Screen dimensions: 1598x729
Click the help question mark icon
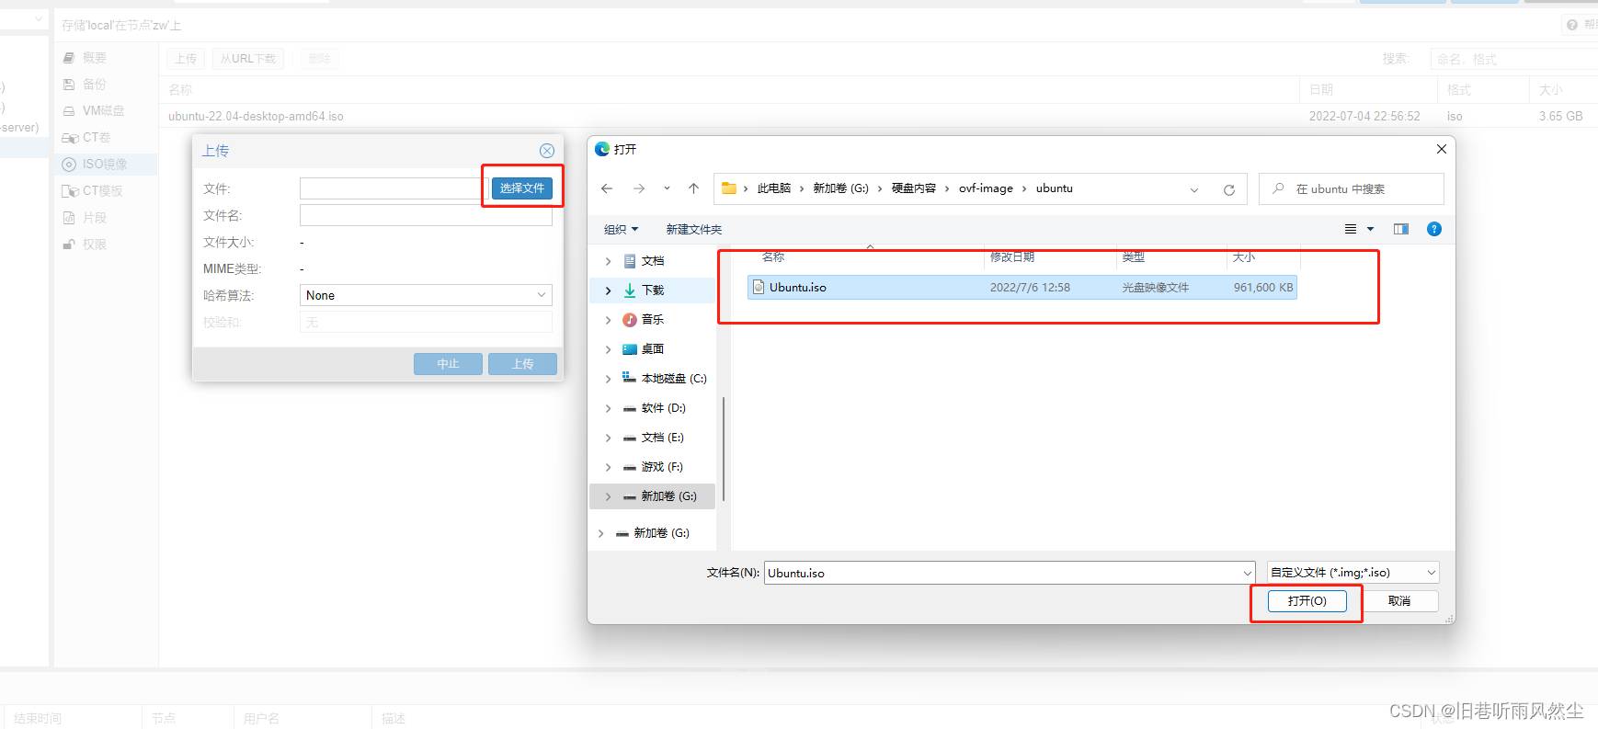pos(1433,229)
